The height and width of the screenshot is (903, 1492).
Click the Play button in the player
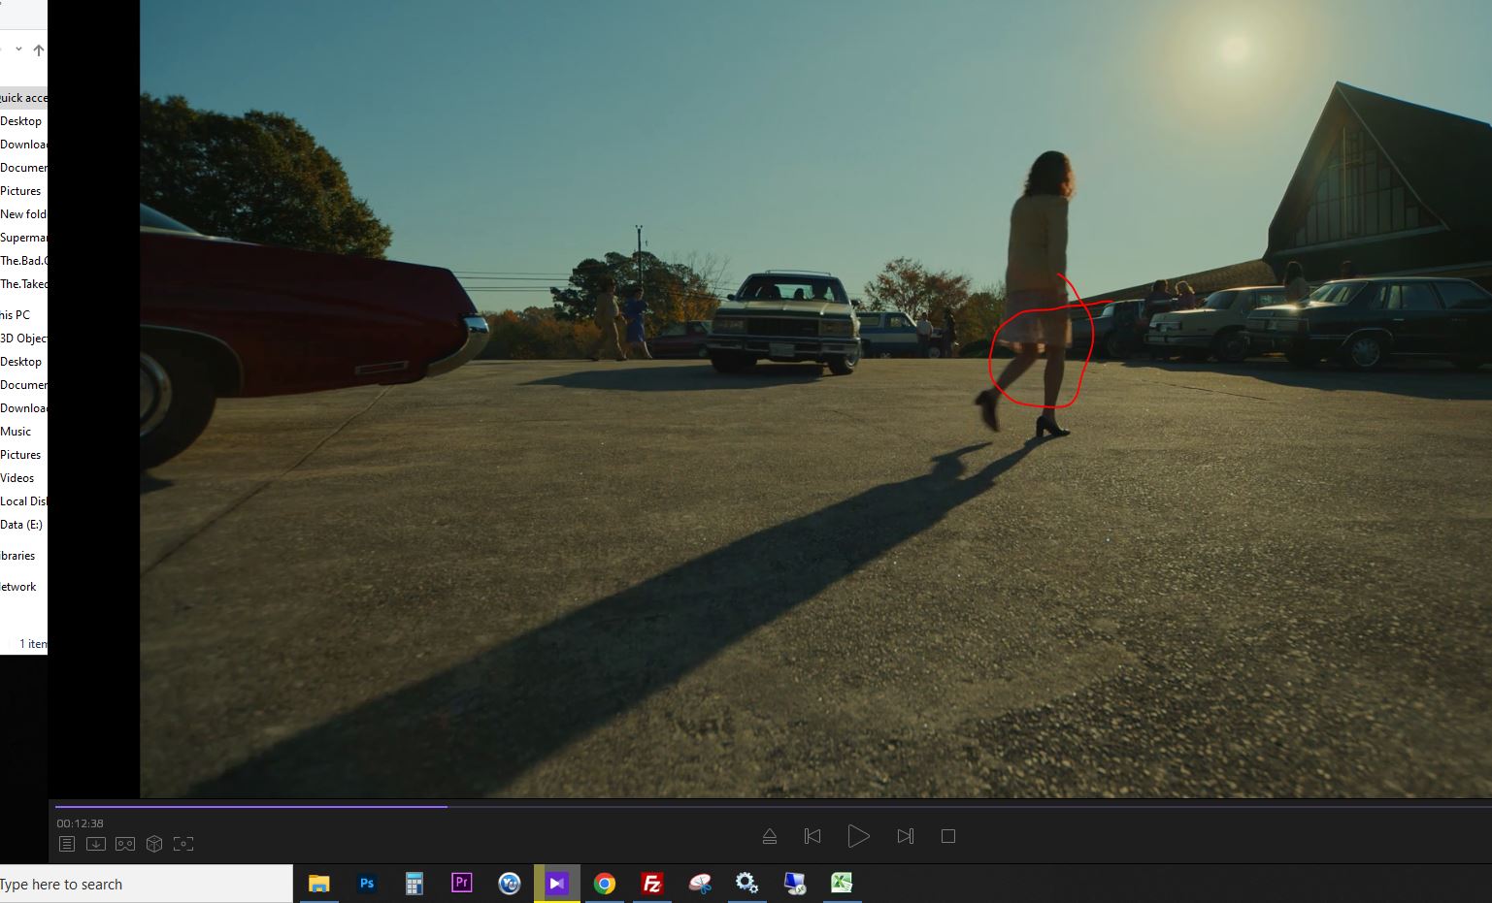(x=858, y=836)
